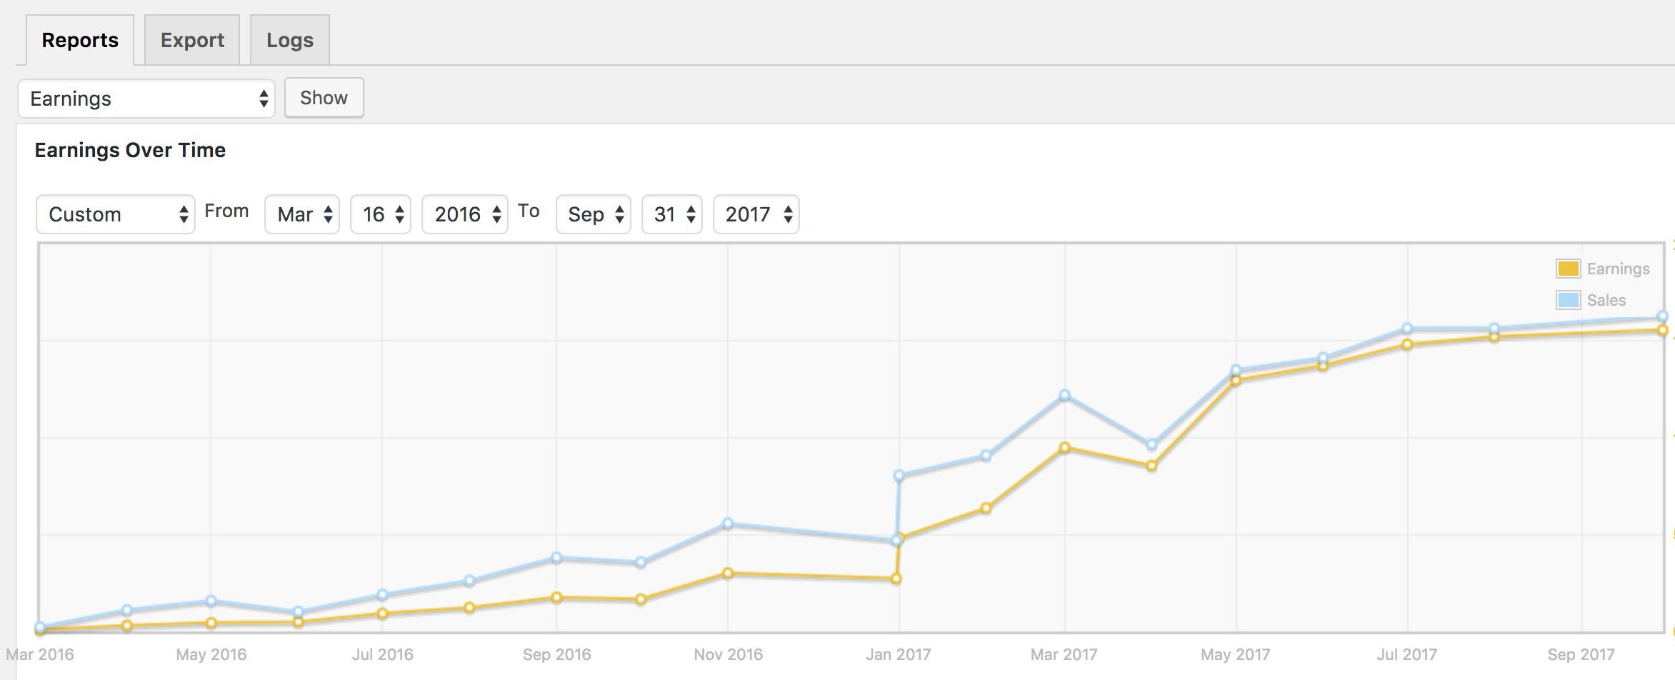The height and width of the screenshot is (680, 1675).
Task: Click the final Earnings point at chart's right edge
Action: coord(1663,331)
